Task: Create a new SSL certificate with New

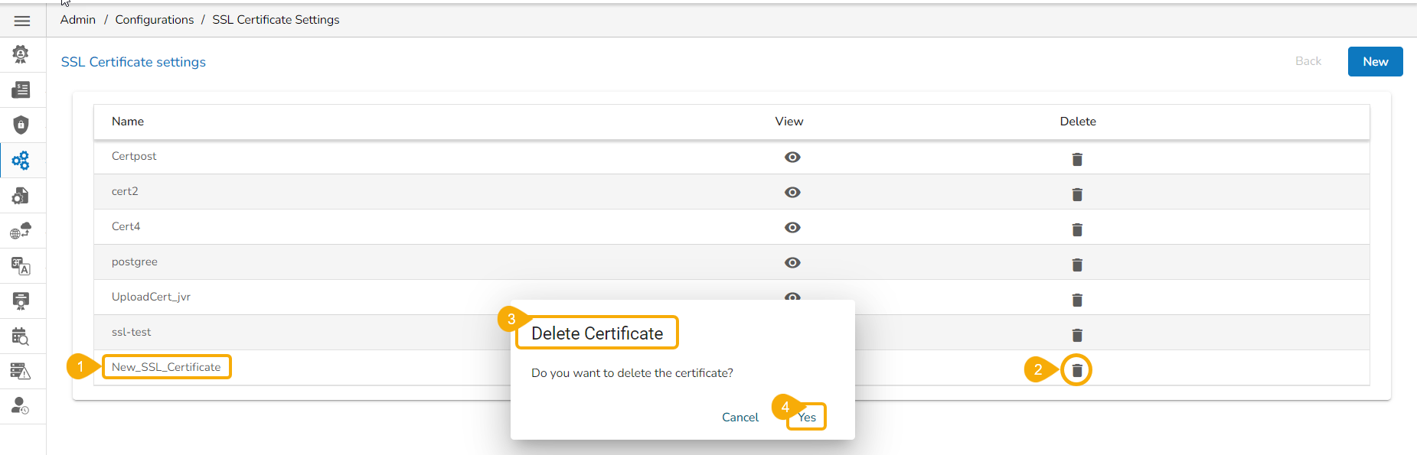Action: click(x=1375, y=62)
